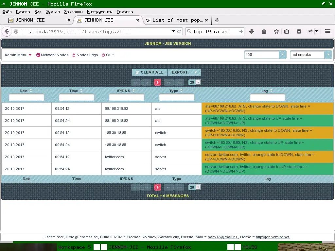Open new tab with plus icon

[x=217, y=20]
